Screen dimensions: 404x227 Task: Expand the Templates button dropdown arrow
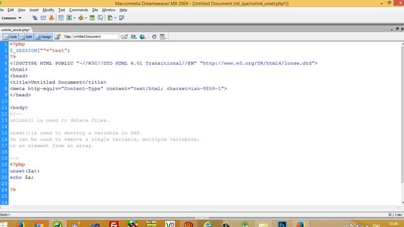115,18
